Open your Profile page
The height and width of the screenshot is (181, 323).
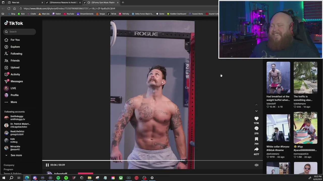click(x=12, y=95)
